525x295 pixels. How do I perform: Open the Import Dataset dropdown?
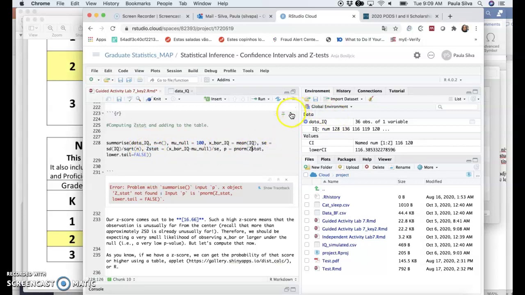[343, 99]
